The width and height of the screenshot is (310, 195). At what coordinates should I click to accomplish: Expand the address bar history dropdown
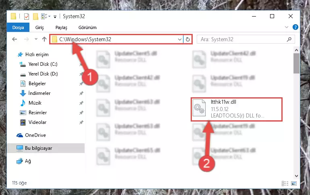(179, 39)
